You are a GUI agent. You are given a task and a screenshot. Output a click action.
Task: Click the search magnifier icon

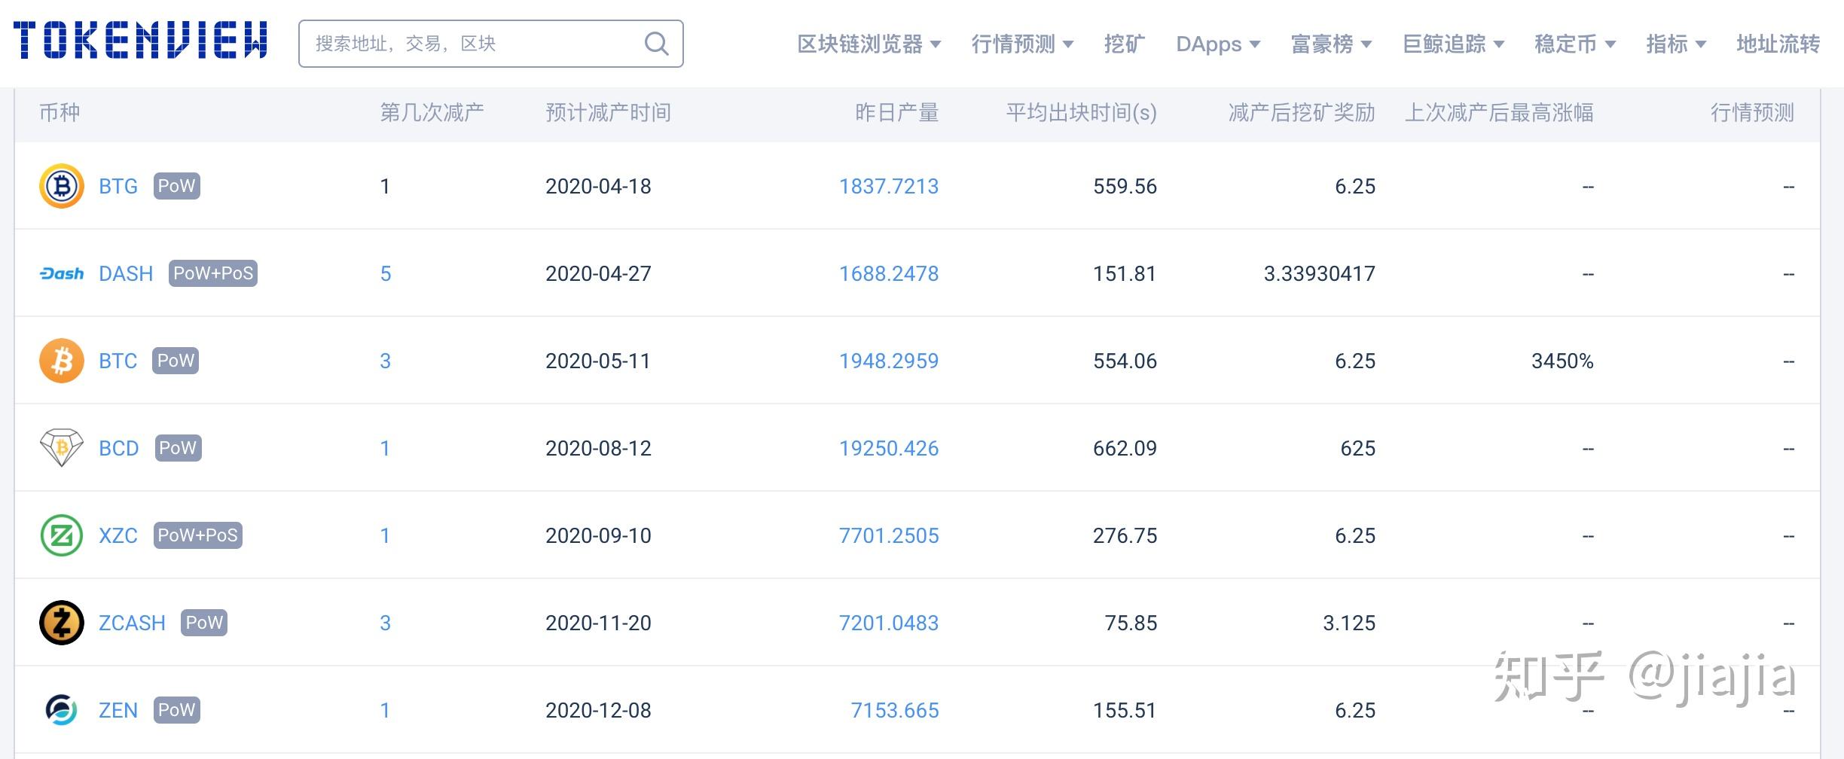tap(656, 44)
